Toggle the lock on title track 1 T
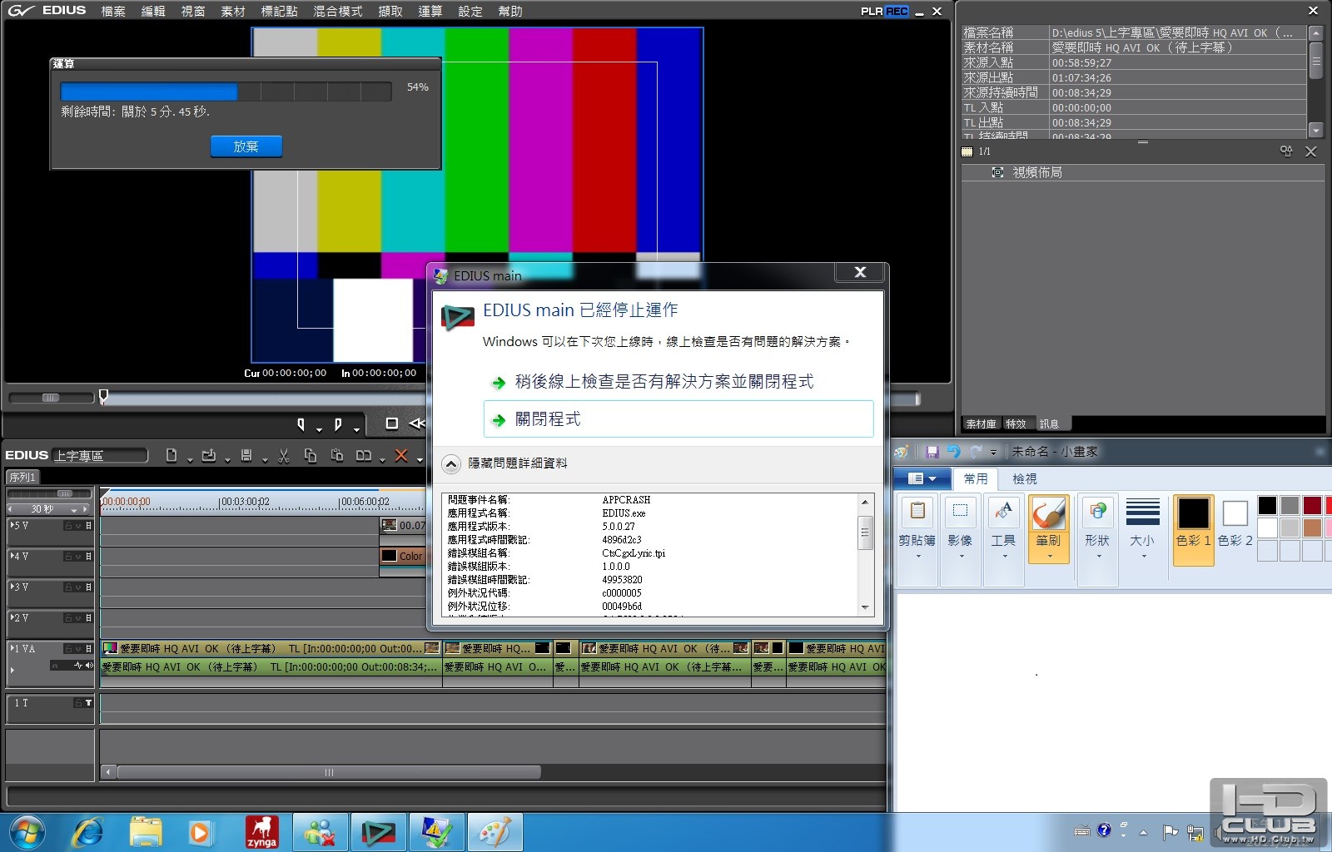Image resolution: width=1332 pixels, height=852 pixels. (78, 703)
